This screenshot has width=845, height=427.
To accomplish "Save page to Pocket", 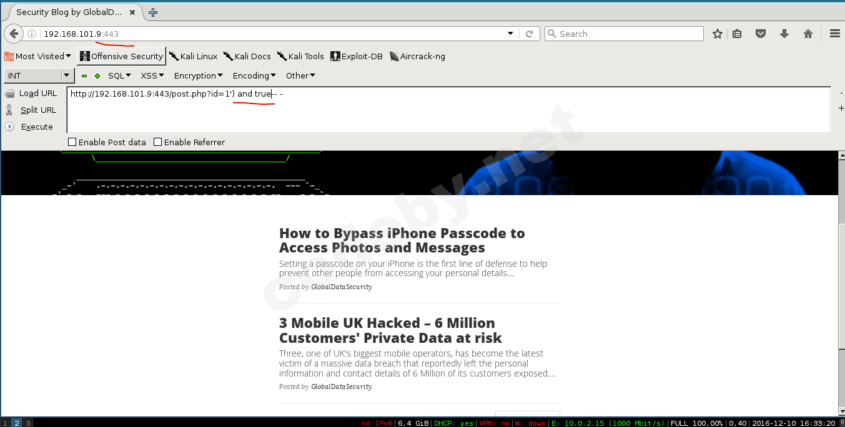I will pos(761,34).
